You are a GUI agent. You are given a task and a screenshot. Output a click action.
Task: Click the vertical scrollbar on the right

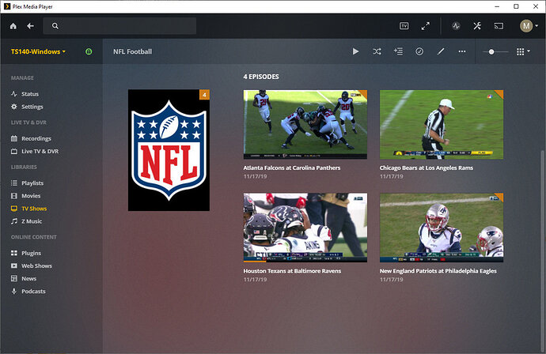click(542, 250)
